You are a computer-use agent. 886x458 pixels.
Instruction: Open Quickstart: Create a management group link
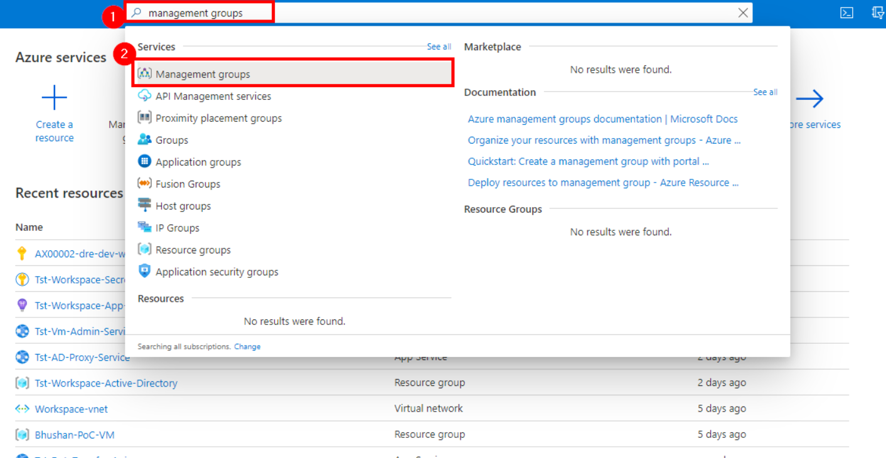(x=589, y=161)
